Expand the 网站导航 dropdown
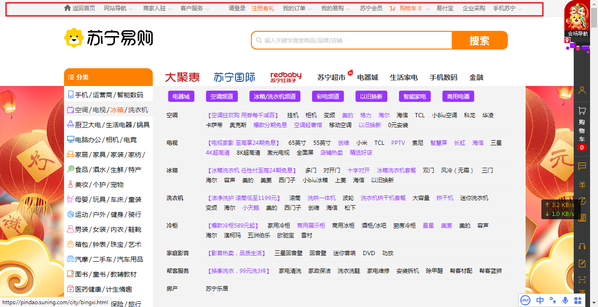Viewport: 598px width, 307px height. 118,8
